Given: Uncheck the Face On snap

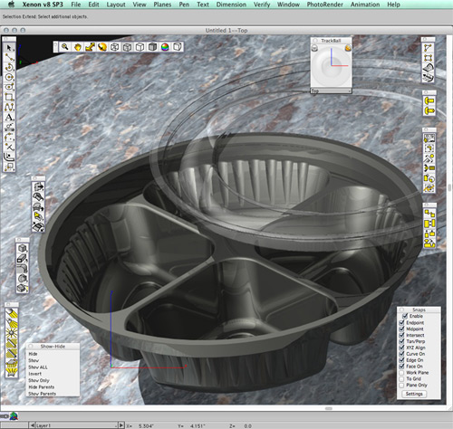Looking at the screenshot, I should 402,367.
